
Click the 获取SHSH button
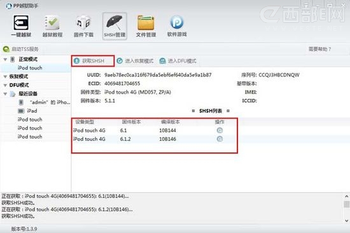pos(93,61)
